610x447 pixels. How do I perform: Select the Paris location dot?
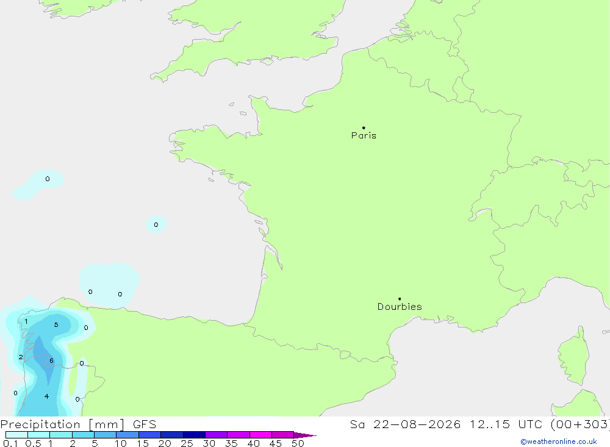364,127
